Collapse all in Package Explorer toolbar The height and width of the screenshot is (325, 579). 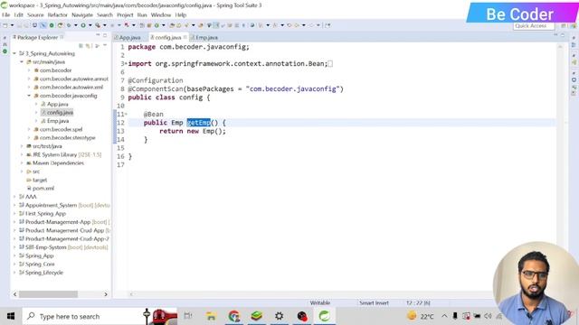click(81, 46)
